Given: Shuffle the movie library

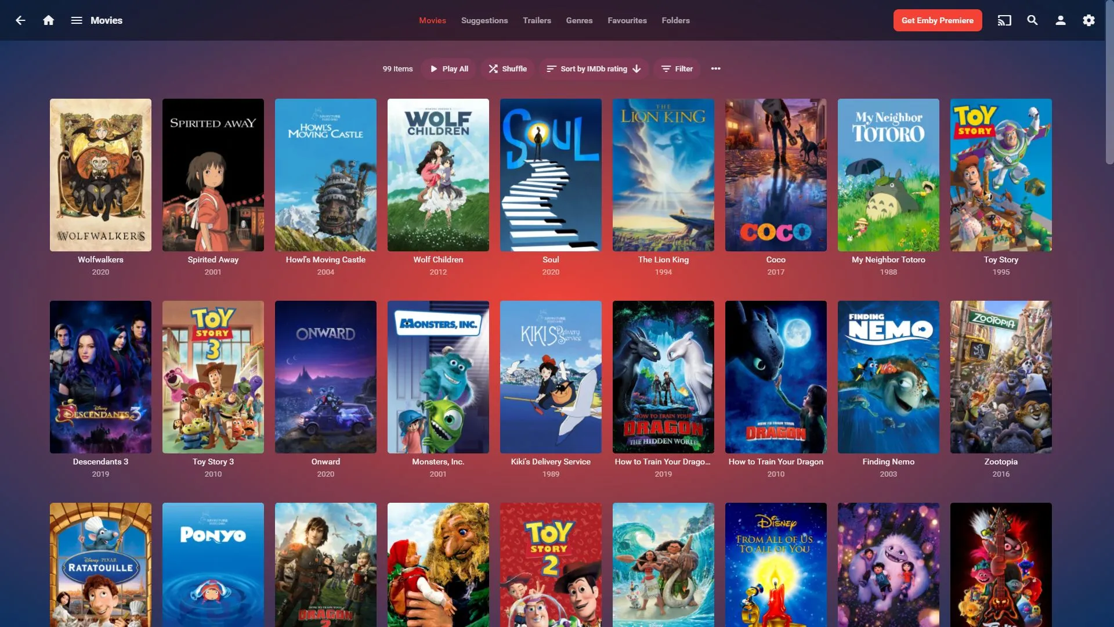Looking at the screenshot, I should pyautogui.click(x=508, y=69).
